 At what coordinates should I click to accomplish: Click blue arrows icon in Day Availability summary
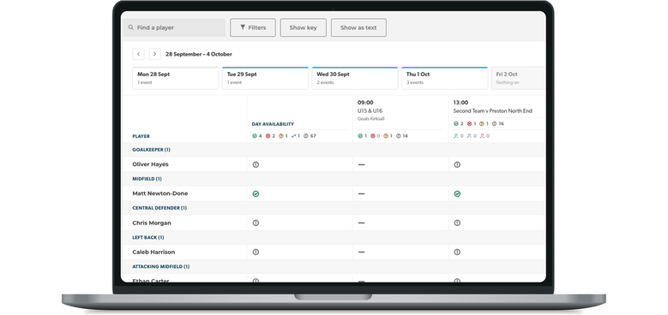coord(293,136)
